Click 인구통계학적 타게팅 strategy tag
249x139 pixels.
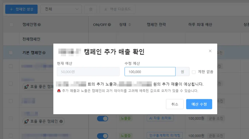(165, 135)
